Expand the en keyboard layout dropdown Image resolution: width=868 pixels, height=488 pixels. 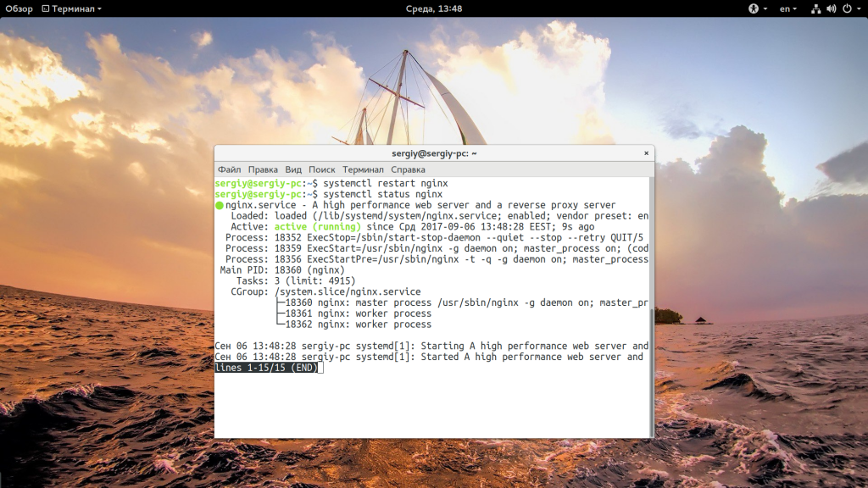click(x=788, y=8)
